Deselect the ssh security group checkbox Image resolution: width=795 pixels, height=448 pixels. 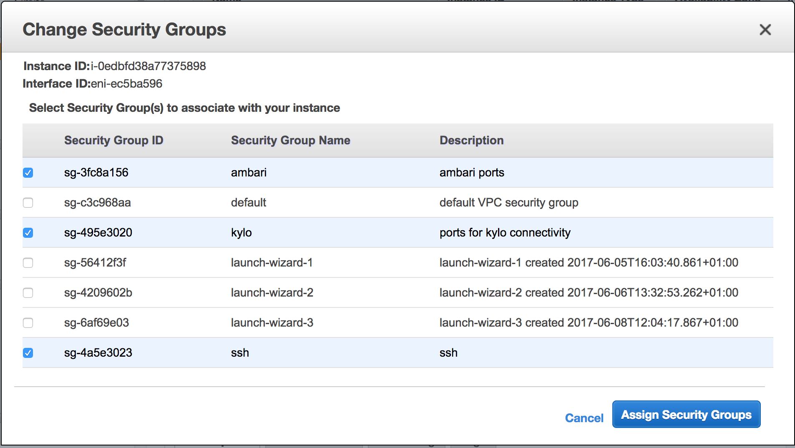[28, 353]
